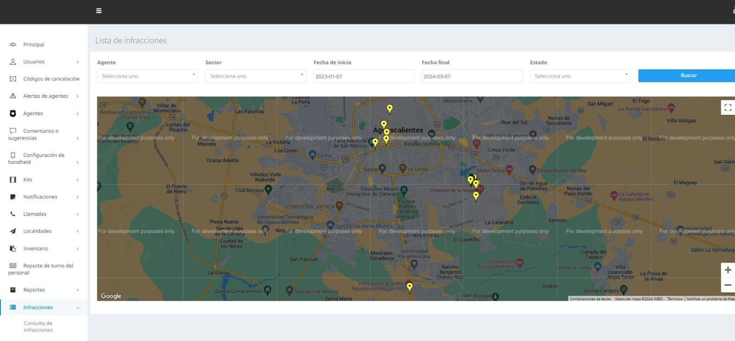The height and width of the screenshot is (341, 735).
Task: Toggle fullscreen view of the map
Action: (x=728, y=108)
